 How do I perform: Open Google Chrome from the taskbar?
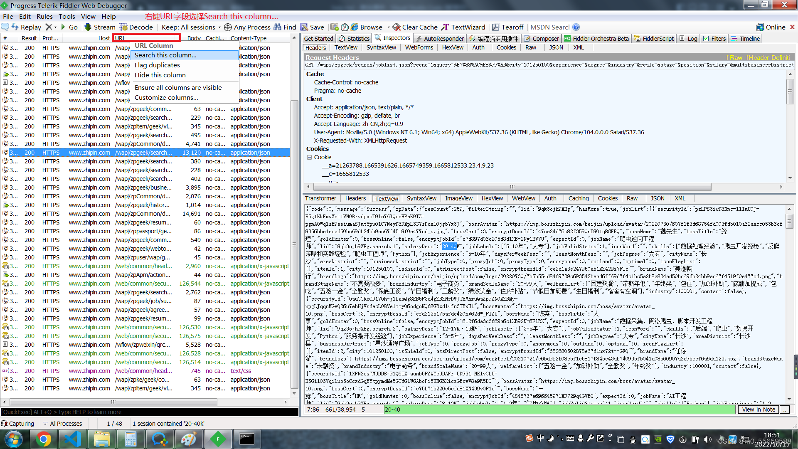(x=43, y=439)
